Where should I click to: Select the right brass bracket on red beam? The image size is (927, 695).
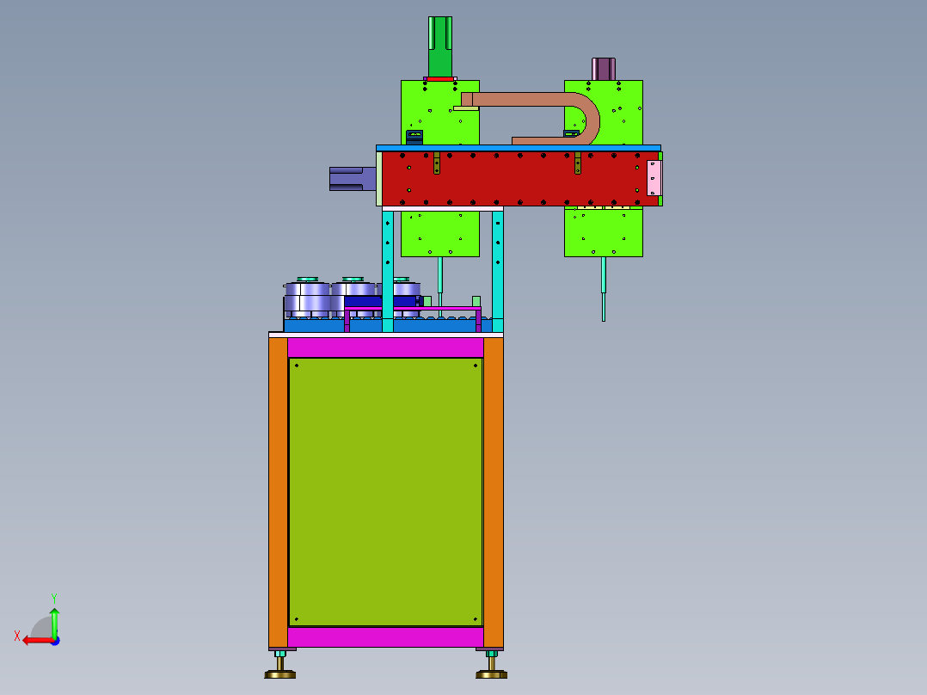[x=578, y=163]
